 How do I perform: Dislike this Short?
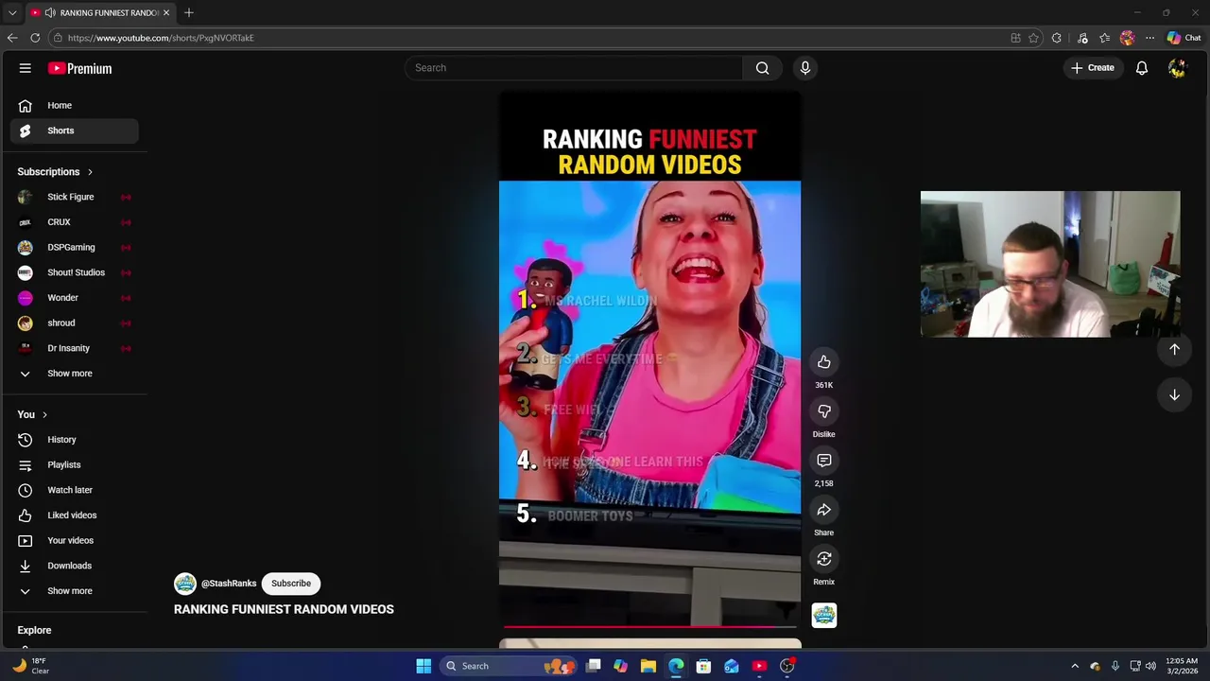824,411
